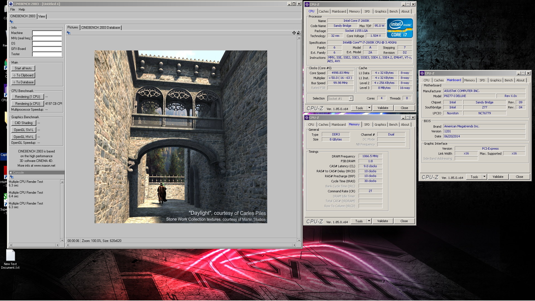The width and height of the screenshot is (535, 301).
Task: Click the Intel Core i7 2600K name value
Action: (x=356, y=21)
